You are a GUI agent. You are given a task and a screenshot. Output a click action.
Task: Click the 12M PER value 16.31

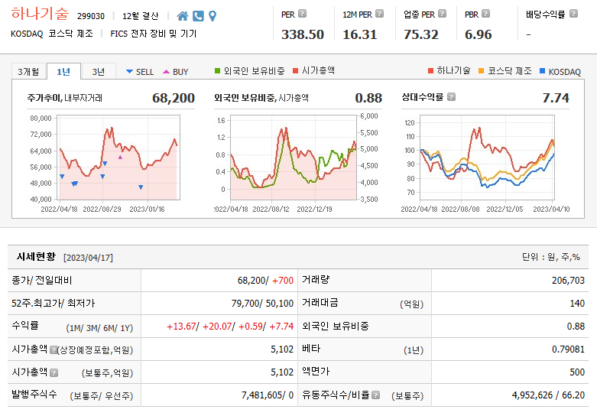pos(360,34)
